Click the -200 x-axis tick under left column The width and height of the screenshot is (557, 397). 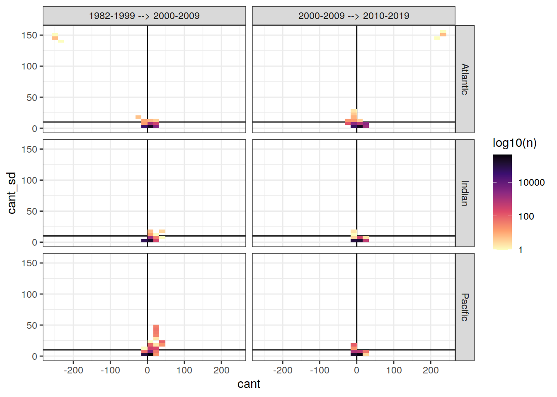73,371
